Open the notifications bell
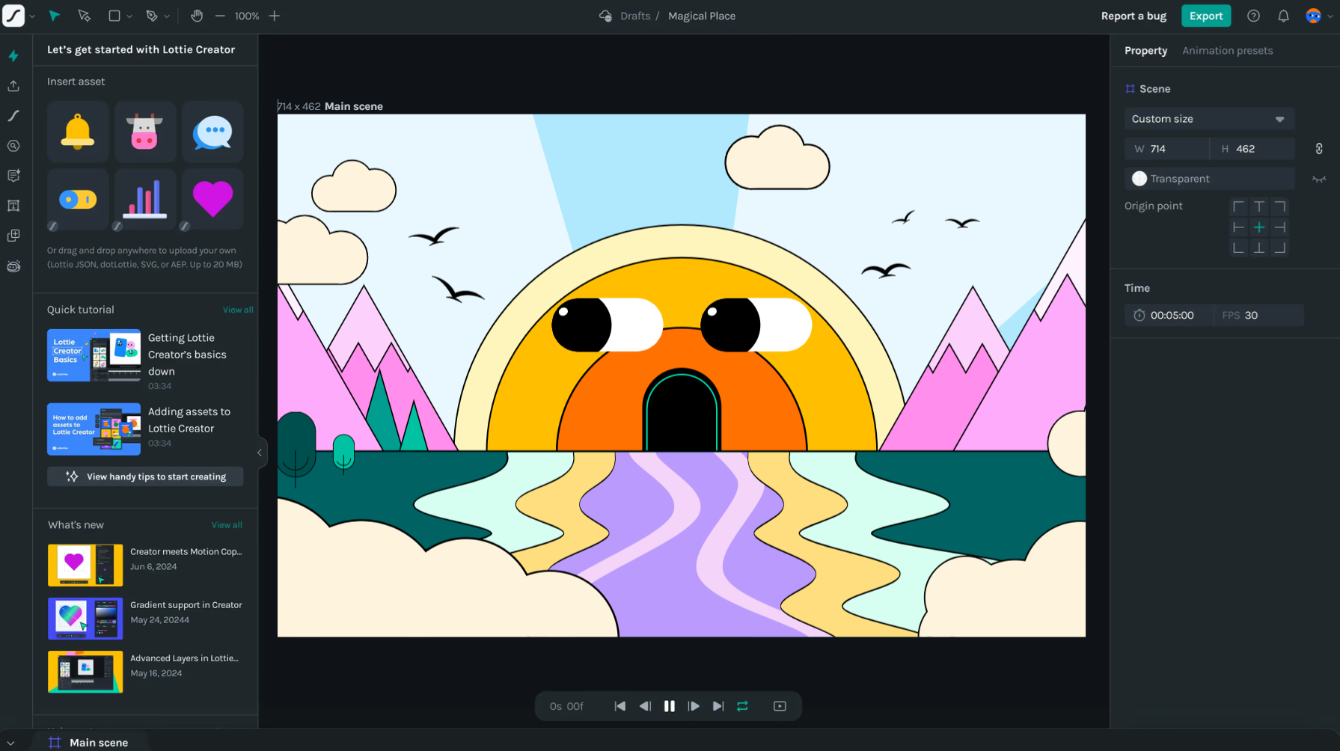 pos(1283,16)
